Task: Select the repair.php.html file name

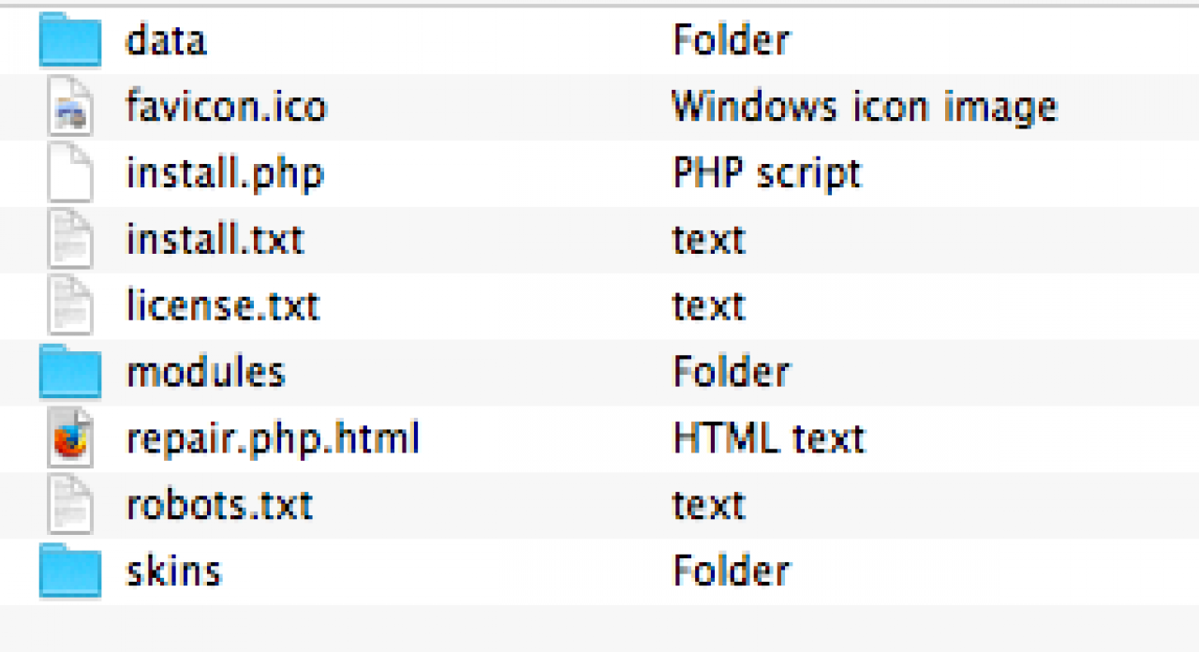Action: pyautogui.click(x=273, y=439)
